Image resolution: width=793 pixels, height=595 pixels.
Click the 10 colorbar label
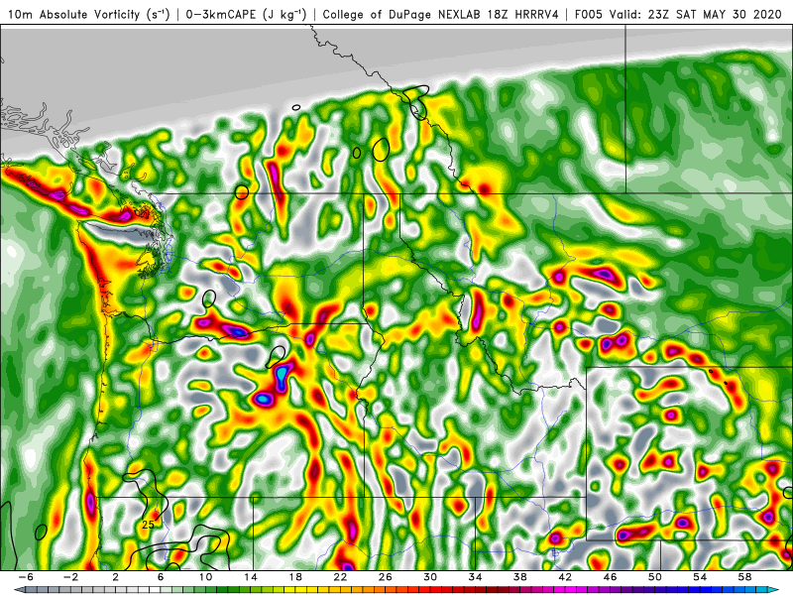(x=205, y=577)
